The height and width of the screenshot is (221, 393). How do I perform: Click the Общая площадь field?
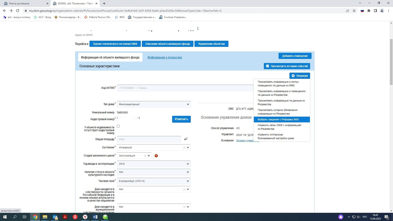tap(149, 139)
